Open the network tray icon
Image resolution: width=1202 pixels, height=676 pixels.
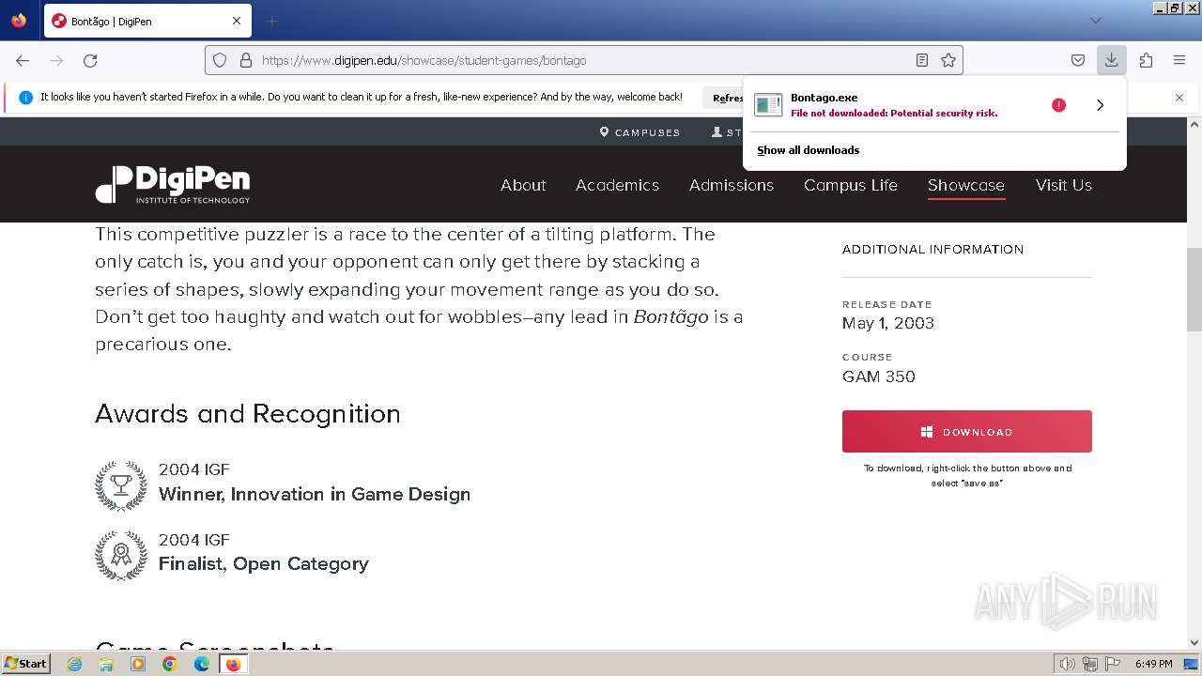point(1090,664)
